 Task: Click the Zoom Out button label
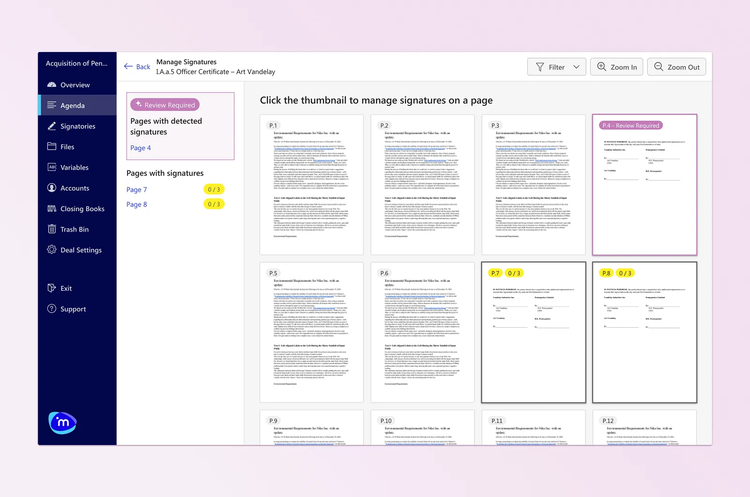[x=683, y=67]
